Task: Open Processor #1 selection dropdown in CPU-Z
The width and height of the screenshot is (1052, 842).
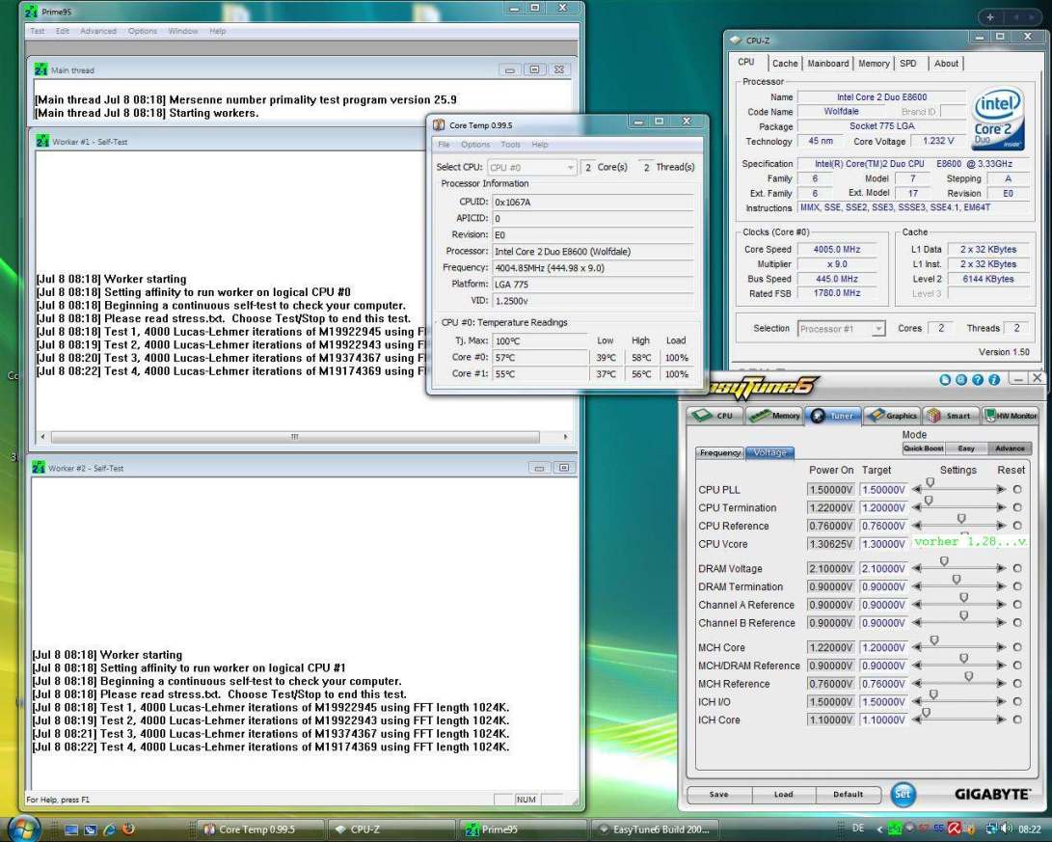Action: click(842, 329)
